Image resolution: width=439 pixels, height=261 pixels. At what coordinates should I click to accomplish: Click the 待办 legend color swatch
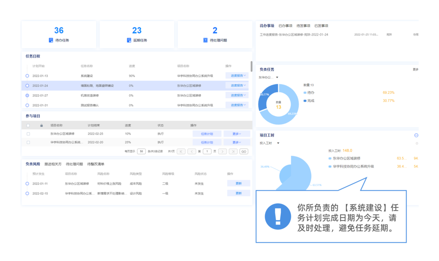pyautogui.click(x=305, y=93)
